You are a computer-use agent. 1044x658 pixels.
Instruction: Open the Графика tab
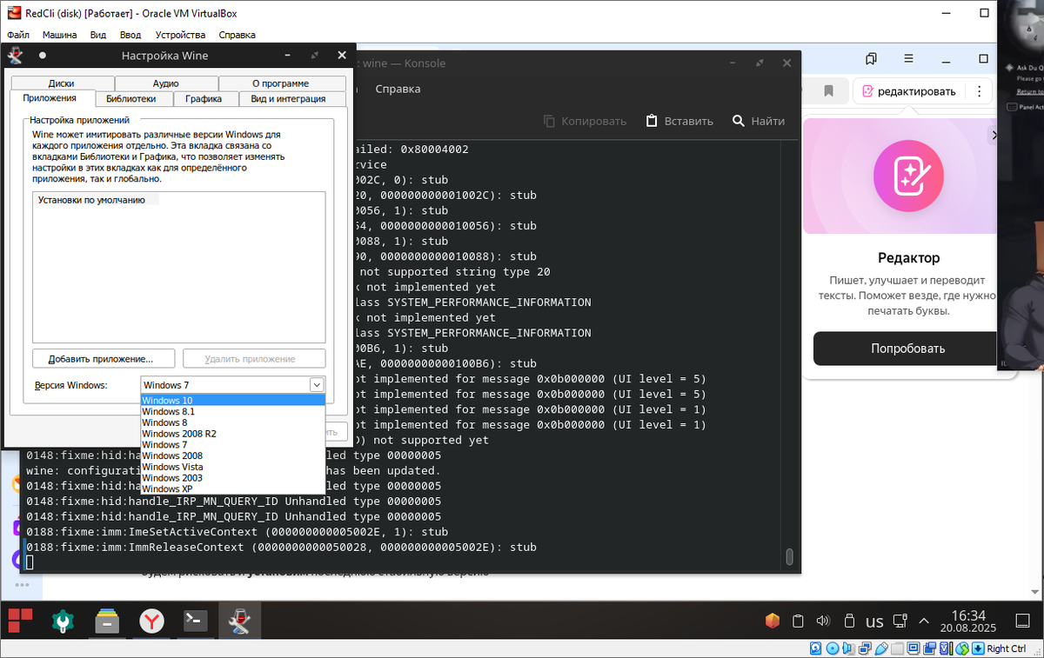(204, 99)
